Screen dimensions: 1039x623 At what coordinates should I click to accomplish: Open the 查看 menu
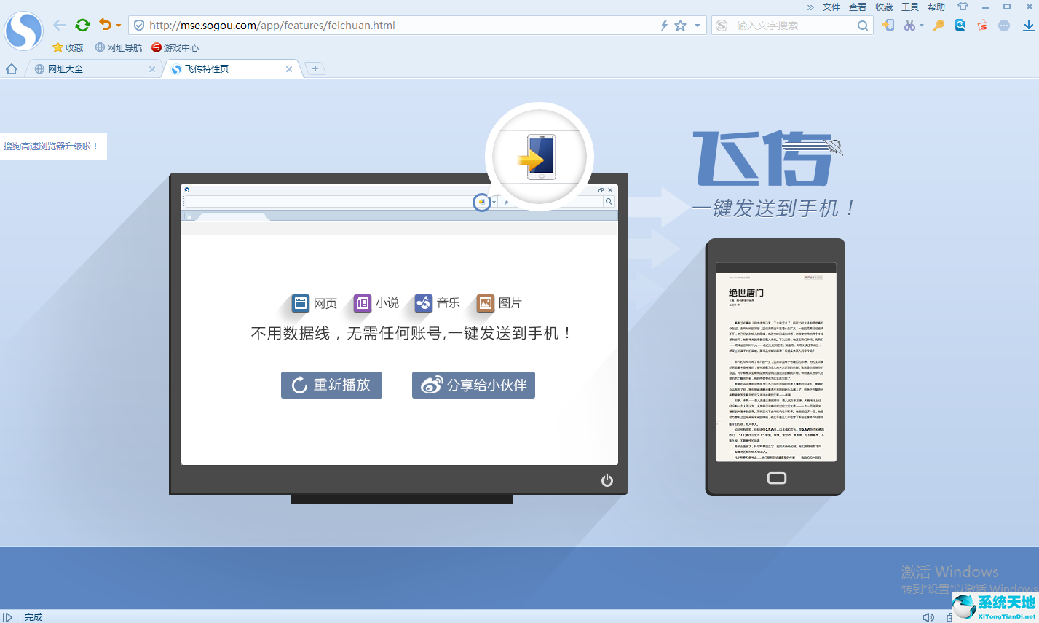point(858,7)
